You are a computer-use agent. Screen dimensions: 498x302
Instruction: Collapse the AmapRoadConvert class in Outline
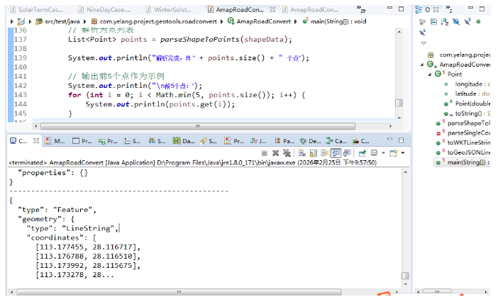[422, 65]
